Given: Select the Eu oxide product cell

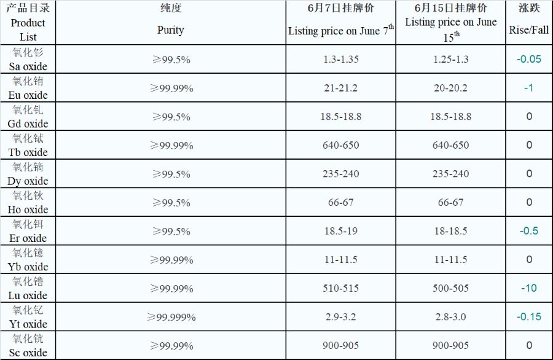Looking at the screenshot, I should coord(28,88).
